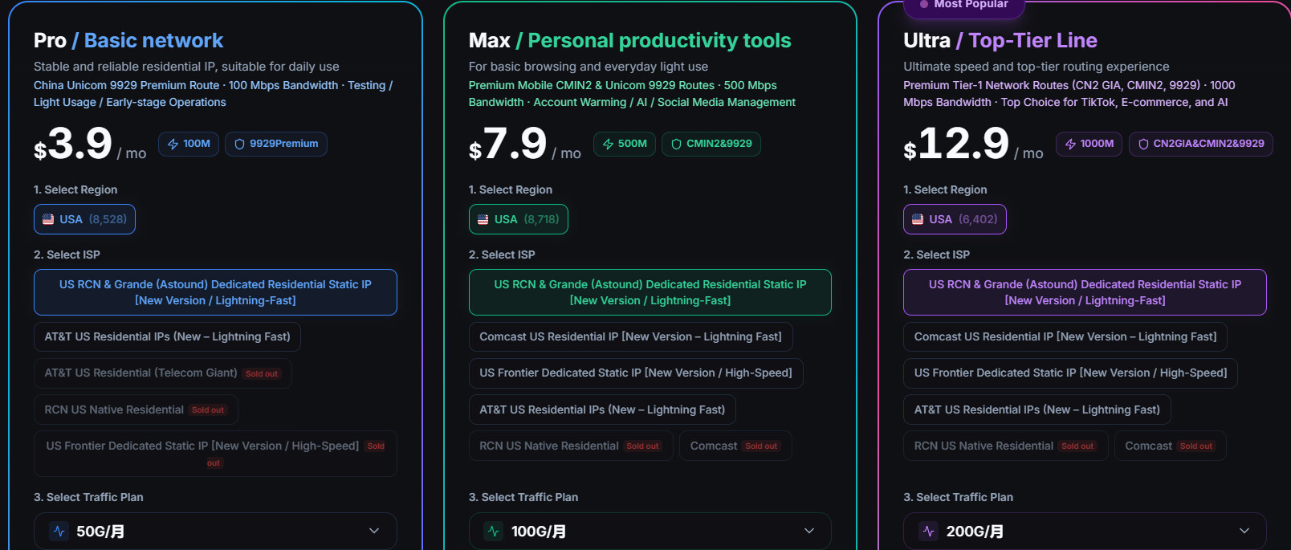
Task: Click the 'Pro / Basic network' heading
Action: click(128, 40)
